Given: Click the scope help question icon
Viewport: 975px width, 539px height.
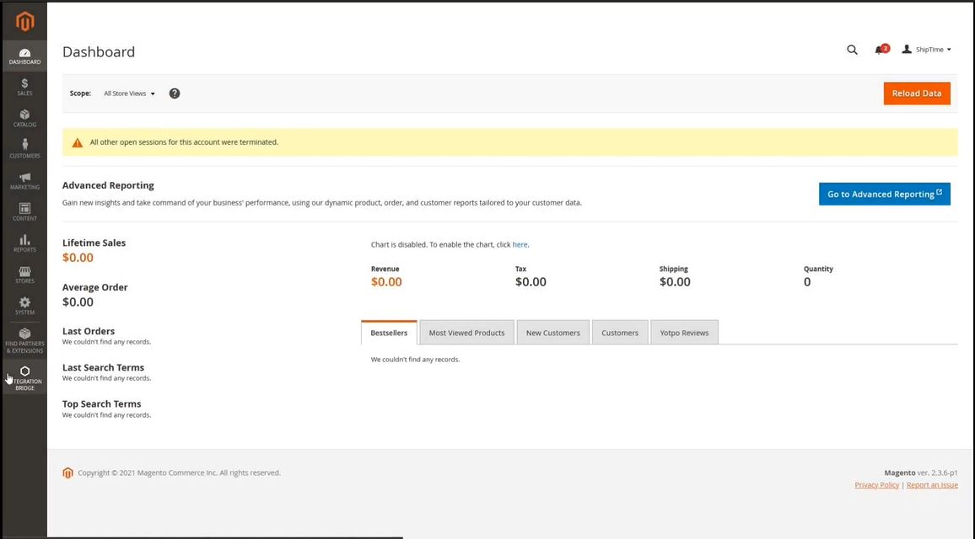Looking at the screenshot, I should [175, 93].
